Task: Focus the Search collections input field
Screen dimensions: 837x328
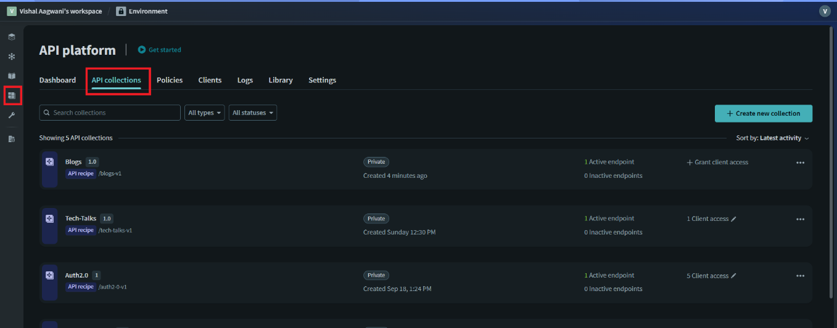Action: 110,113
